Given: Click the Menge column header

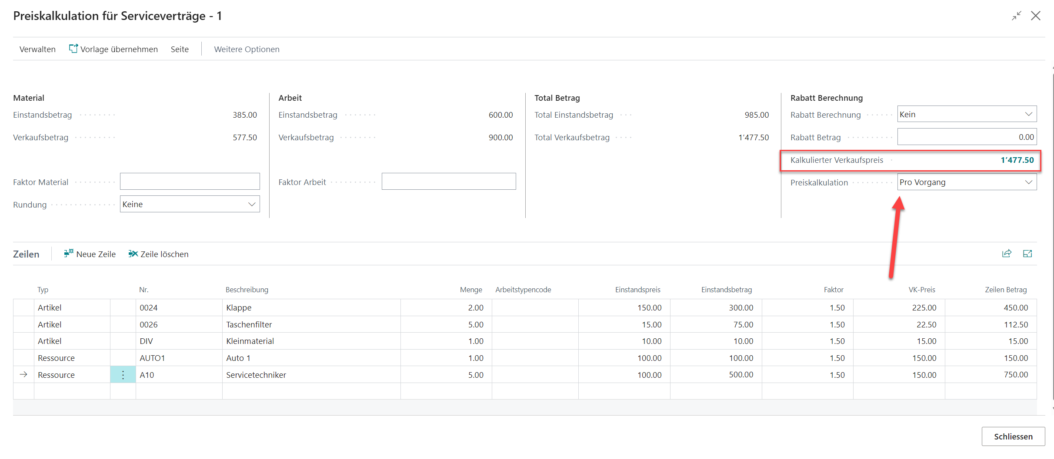Looking at the screenshot, I should tap(471, 290).
